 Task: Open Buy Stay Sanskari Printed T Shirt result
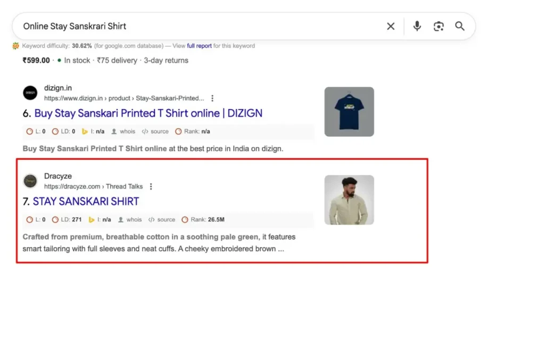click(148, 113)
